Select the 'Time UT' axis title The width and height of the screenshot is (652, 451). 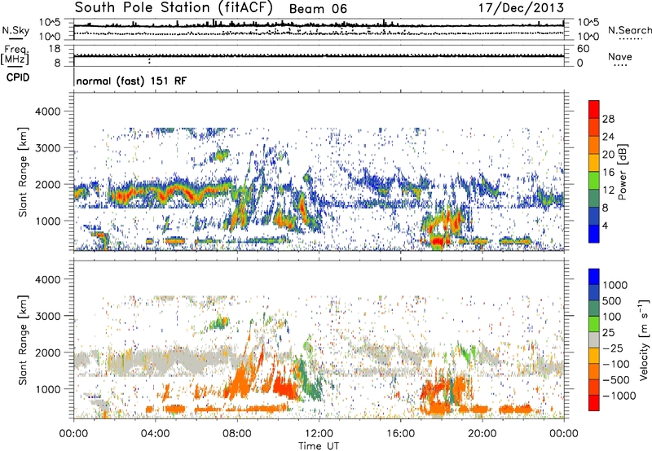(319, 446)
